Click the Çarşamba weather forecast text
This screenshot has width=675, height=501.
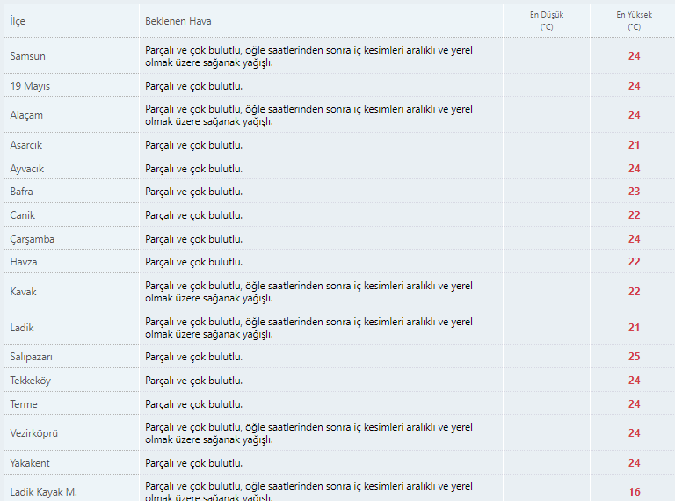click(193, 239)
